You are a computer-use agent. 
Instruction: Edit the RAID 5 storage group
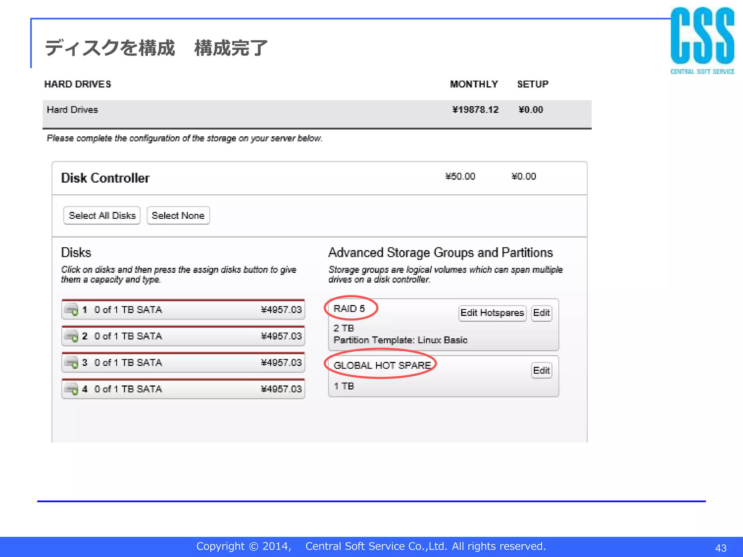[542, 313]
